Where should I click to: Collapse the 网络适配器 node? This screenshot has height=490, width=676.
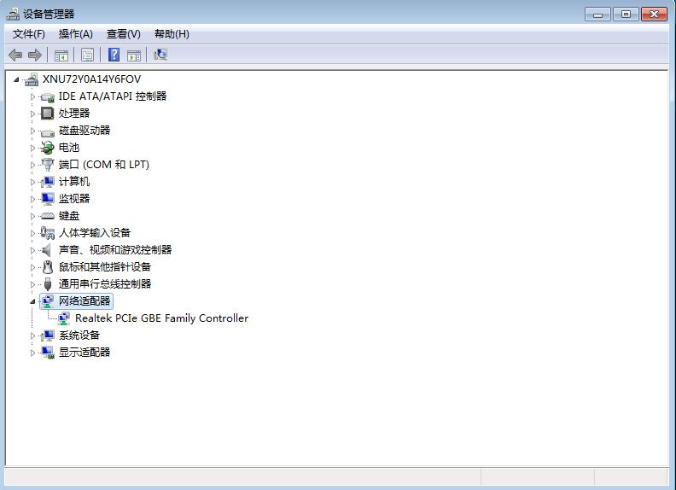point(32,301)
